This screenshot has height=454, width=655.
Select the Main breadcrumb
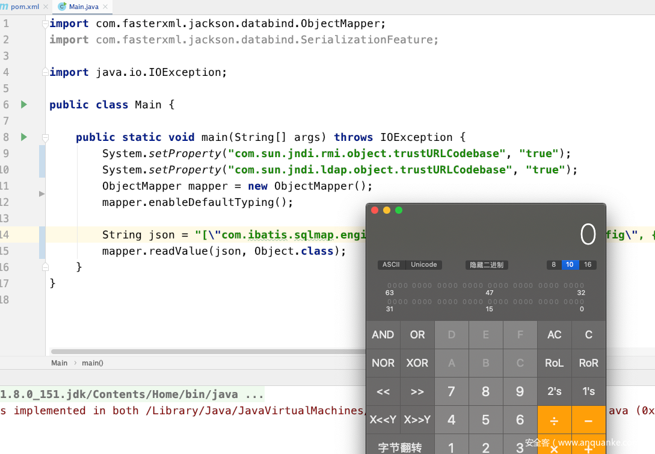[x=60, y=363]
